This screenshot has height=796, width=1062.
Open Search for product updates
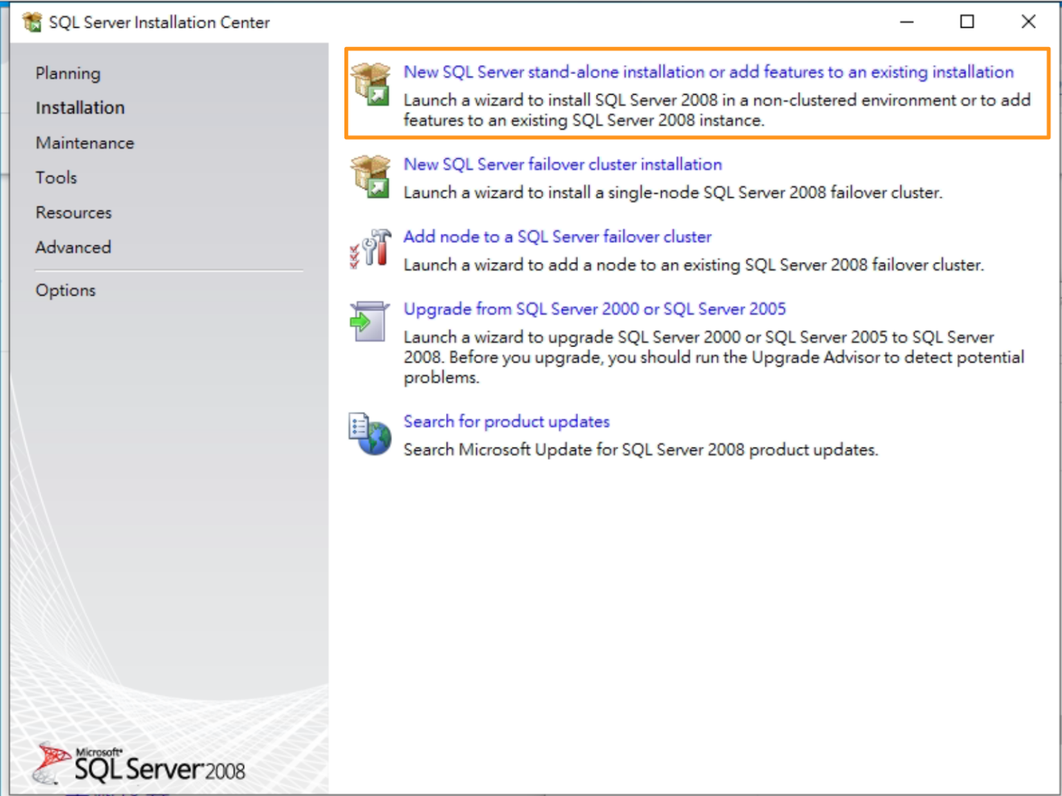(505, 421)
